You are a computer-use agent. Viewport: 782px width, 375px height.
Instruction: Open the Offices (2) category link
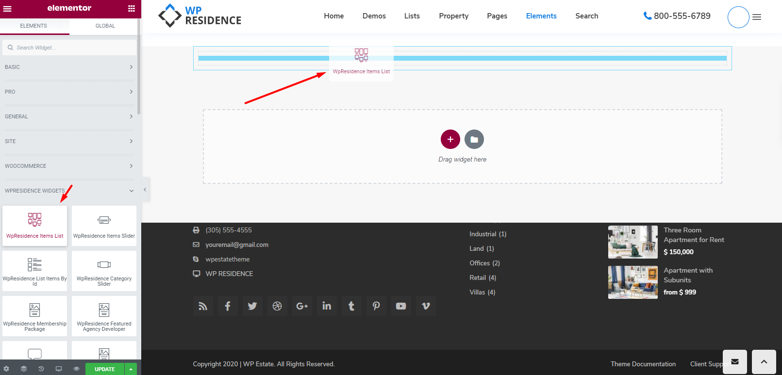484,263
